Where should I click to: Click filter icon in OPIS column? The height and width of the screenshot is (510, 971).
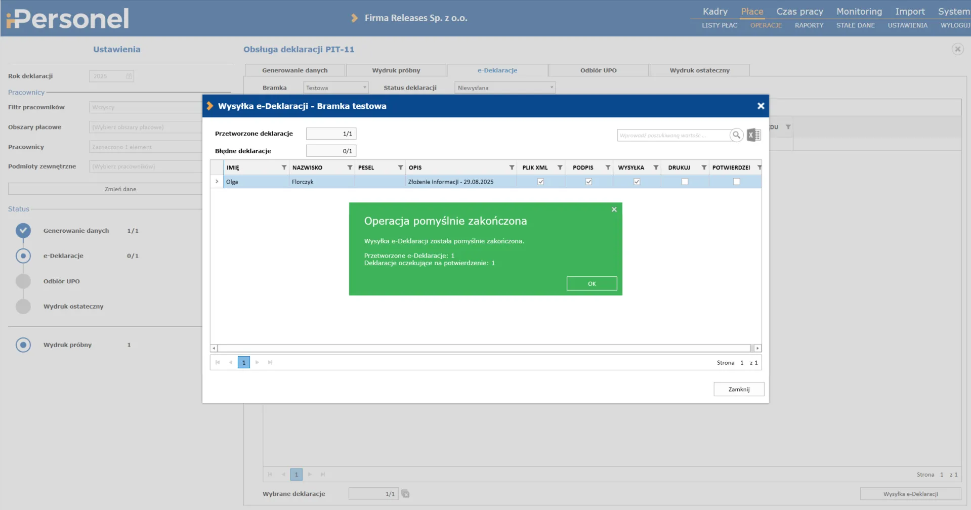(512, 167)
